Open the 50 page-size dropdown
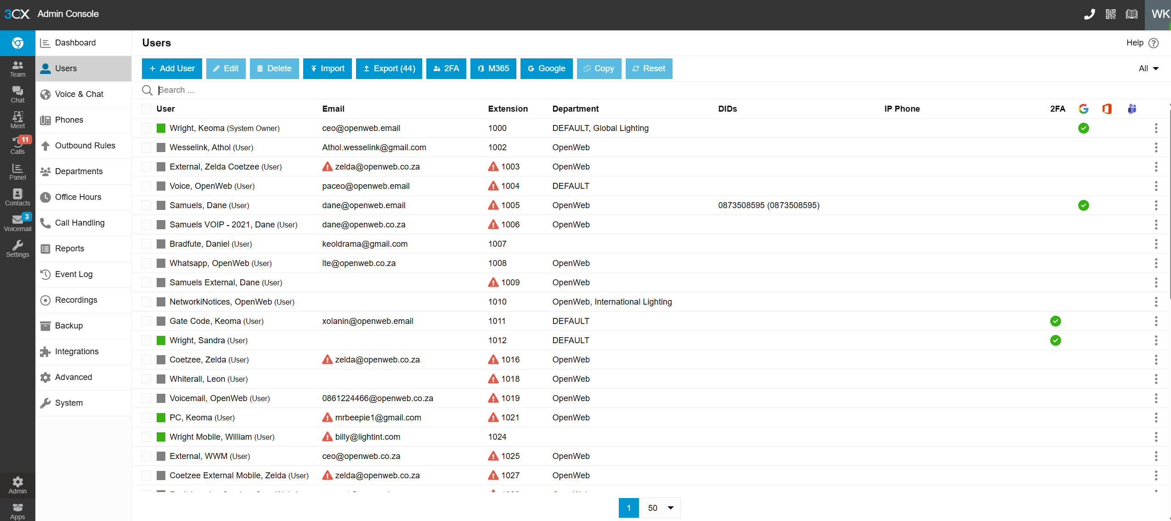 tap(661, 508)
